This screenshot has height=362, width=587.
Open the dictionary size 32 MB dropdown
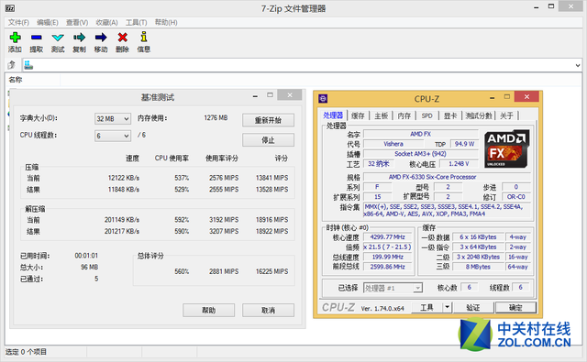point(113,119)
